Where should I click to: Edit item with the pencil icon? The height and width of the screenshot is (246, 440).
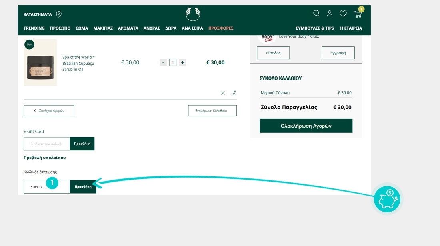point(234,93)
